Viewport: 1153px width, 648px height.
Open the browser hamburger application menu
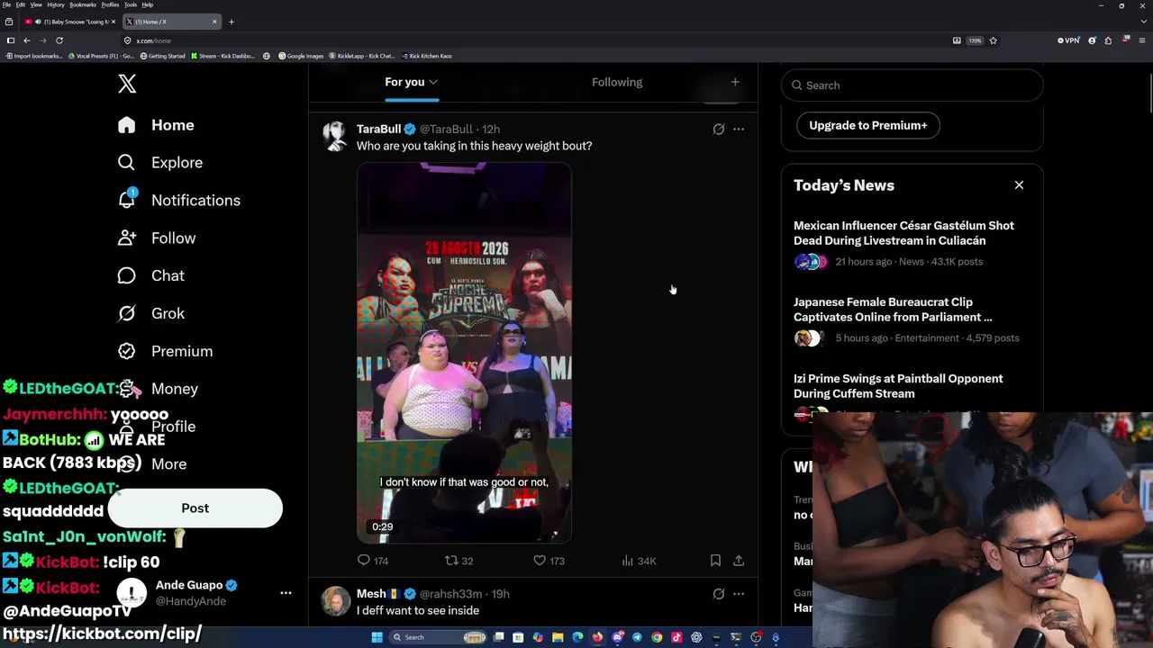tap(1142, 40)
